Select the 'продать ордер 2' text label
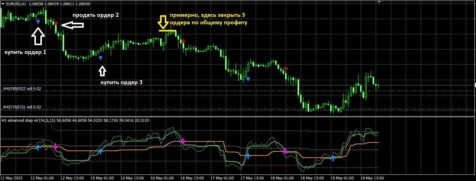Viewport: 476px width, 181px height. (x=95, y=15)
